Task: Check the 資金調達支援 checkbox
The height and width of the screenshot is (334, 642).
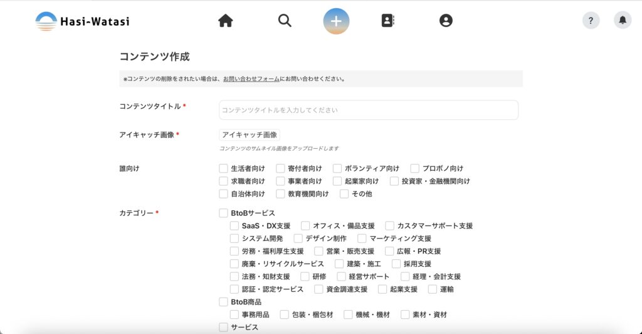Action: point(319,289)
